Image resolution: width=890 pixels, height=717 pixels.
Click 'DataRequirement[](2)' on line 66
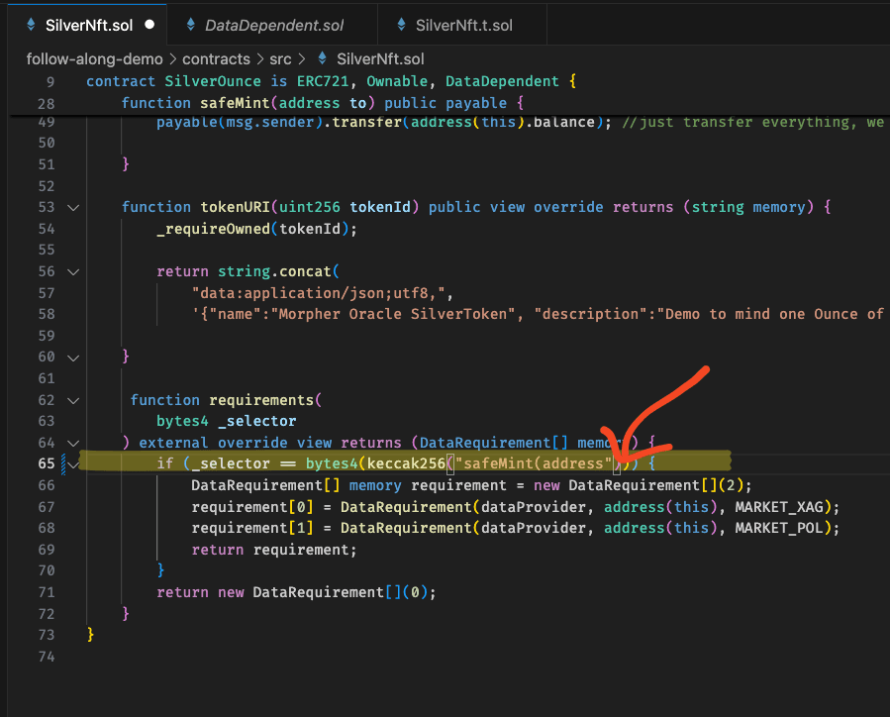tap(655, 485)
